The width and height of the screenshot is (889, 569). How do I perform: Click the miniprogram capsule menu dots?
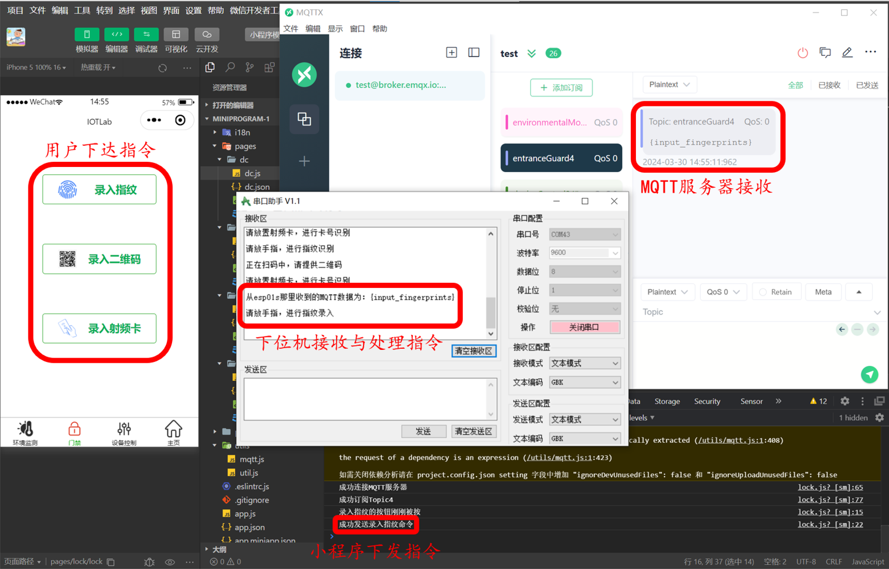(x=154, y=120)
